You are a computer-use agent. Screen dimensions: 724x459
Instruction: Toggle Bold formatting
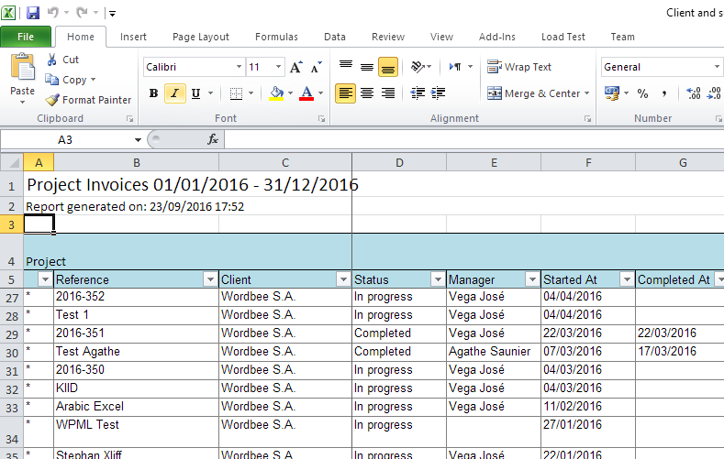click(153, 93)
